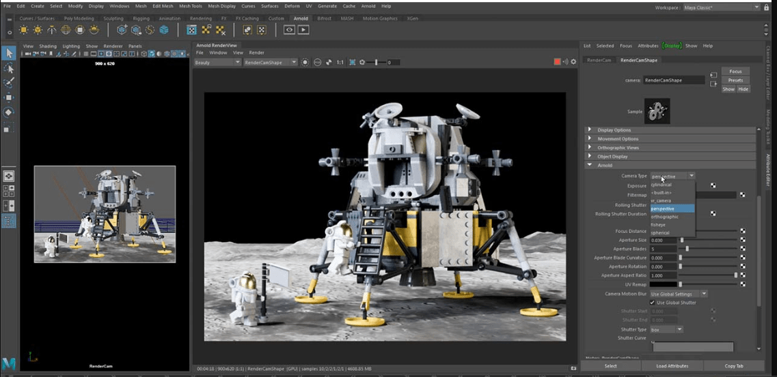Image resolution: width=777 pixels, height=377 pixels.
Task: Open the Beauty AOV dropdown
Action: point(217,62)
